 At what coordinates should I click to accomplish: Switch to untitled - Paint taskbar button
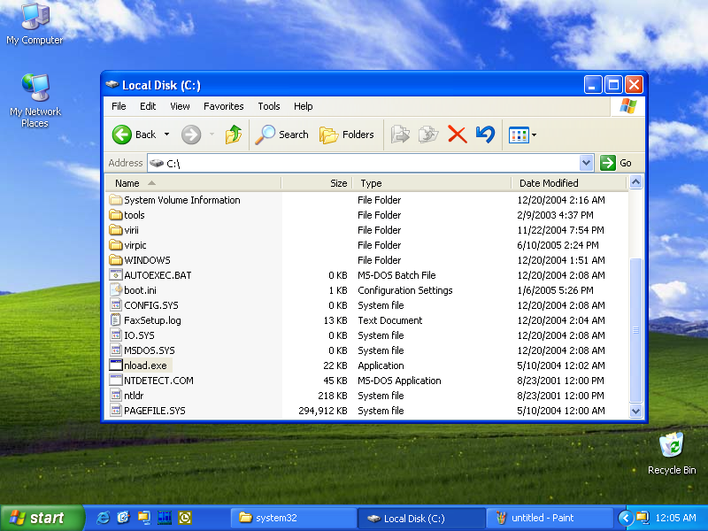[x=549, y=518]
